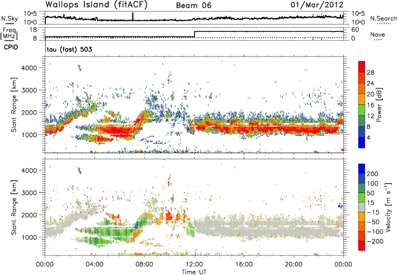Viewport: 397px width, 275px height.
Task: Click the 'Slant Range [km]' label of velocity plot
Action: point(14,207)
